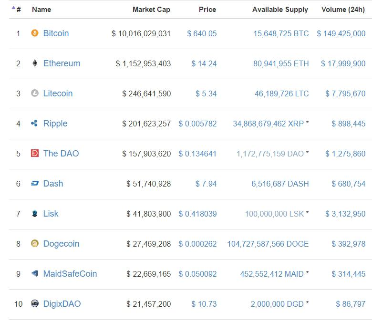Click the DigixDAO icon
The image size is (372, 322).
tap(34, 303)
